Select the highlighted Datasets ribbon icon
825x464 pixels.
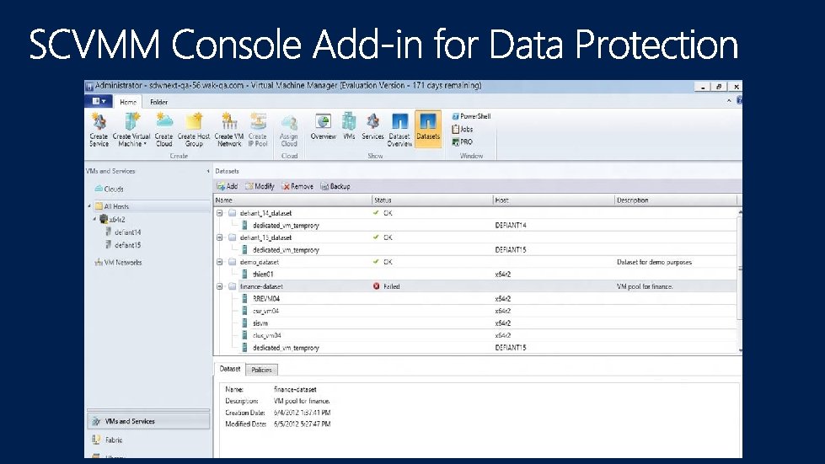pos(428,128)
